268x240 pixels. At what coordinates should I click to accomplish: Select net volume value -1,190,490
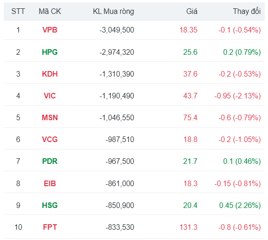pos(117,96)
